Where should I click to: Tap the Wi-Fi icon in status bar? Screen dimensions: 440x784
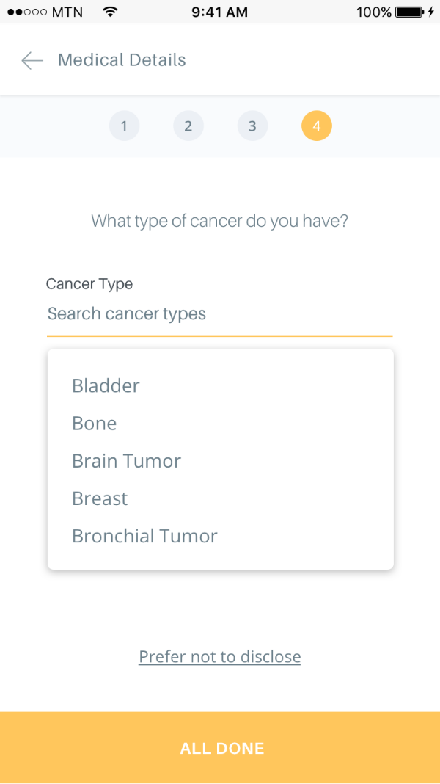click(x=110, y=12)
